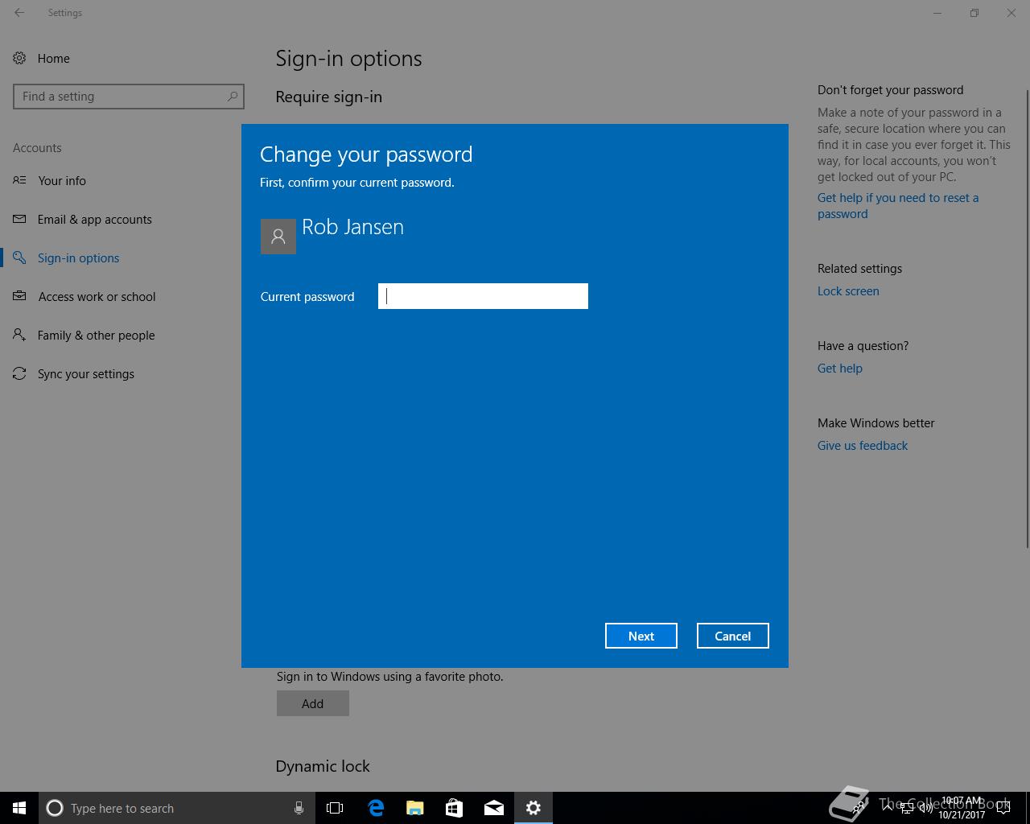Cancel the Change your password dialog
The image size is (1030, 824).
[x=733, y=636]
